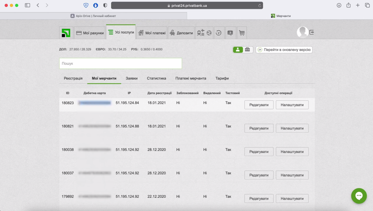Click the PrivatBank green logo home icon
This screenshot has height=211, width=373.
point(66,33)
